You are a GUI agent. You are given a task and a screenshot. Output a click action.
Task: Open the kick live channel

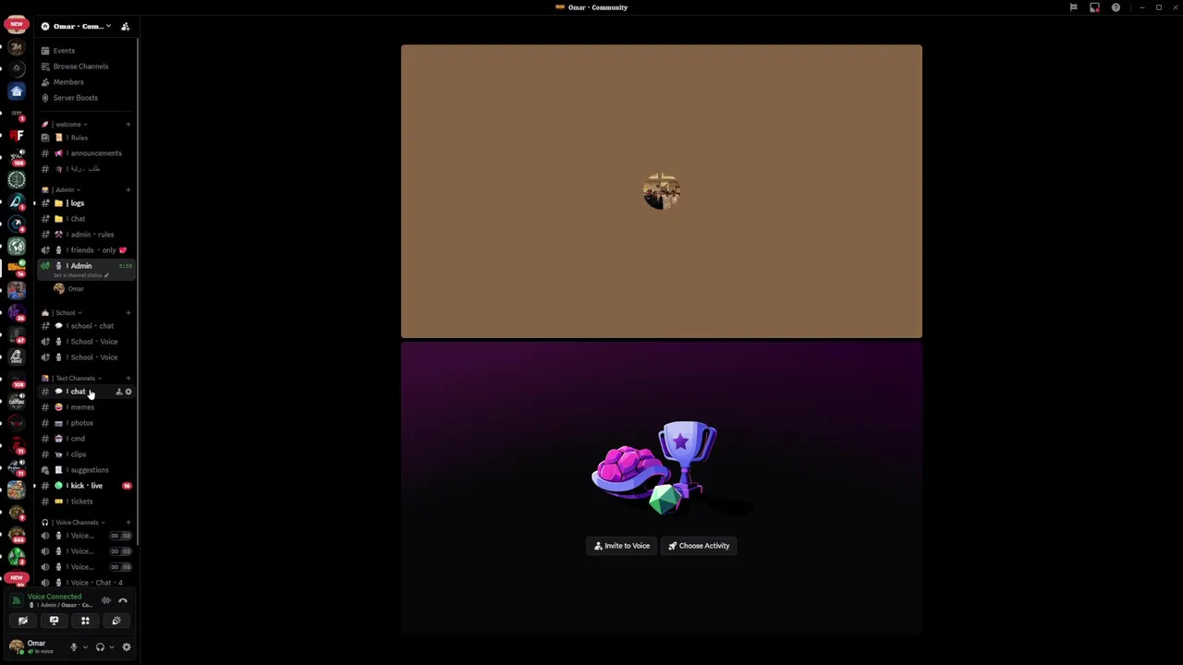pos(87,486)
